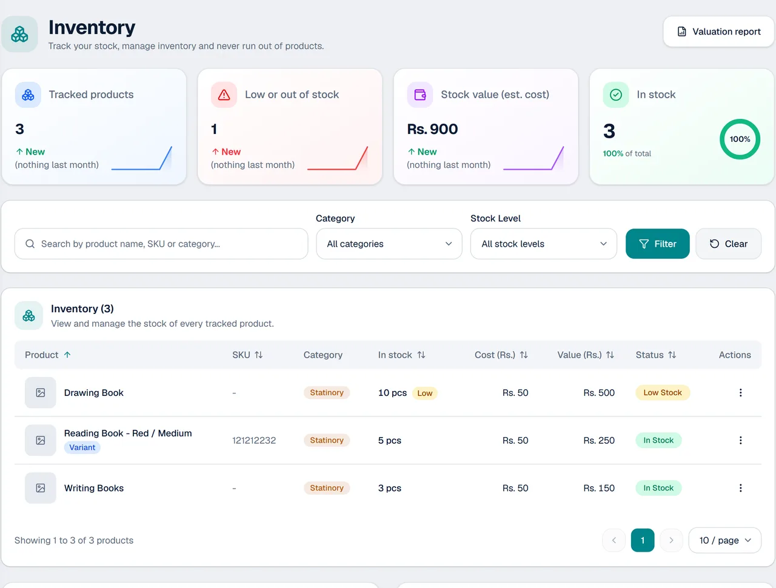Click the Stationery category tag for Writing Books
Viewport: 776px width, 588px height.
(327, 488)
